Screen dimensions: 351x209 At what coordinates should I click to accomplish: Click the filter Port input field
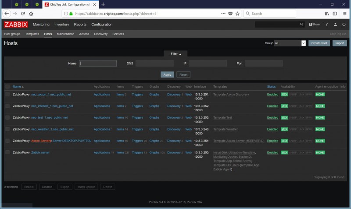(x=264, y=63)
